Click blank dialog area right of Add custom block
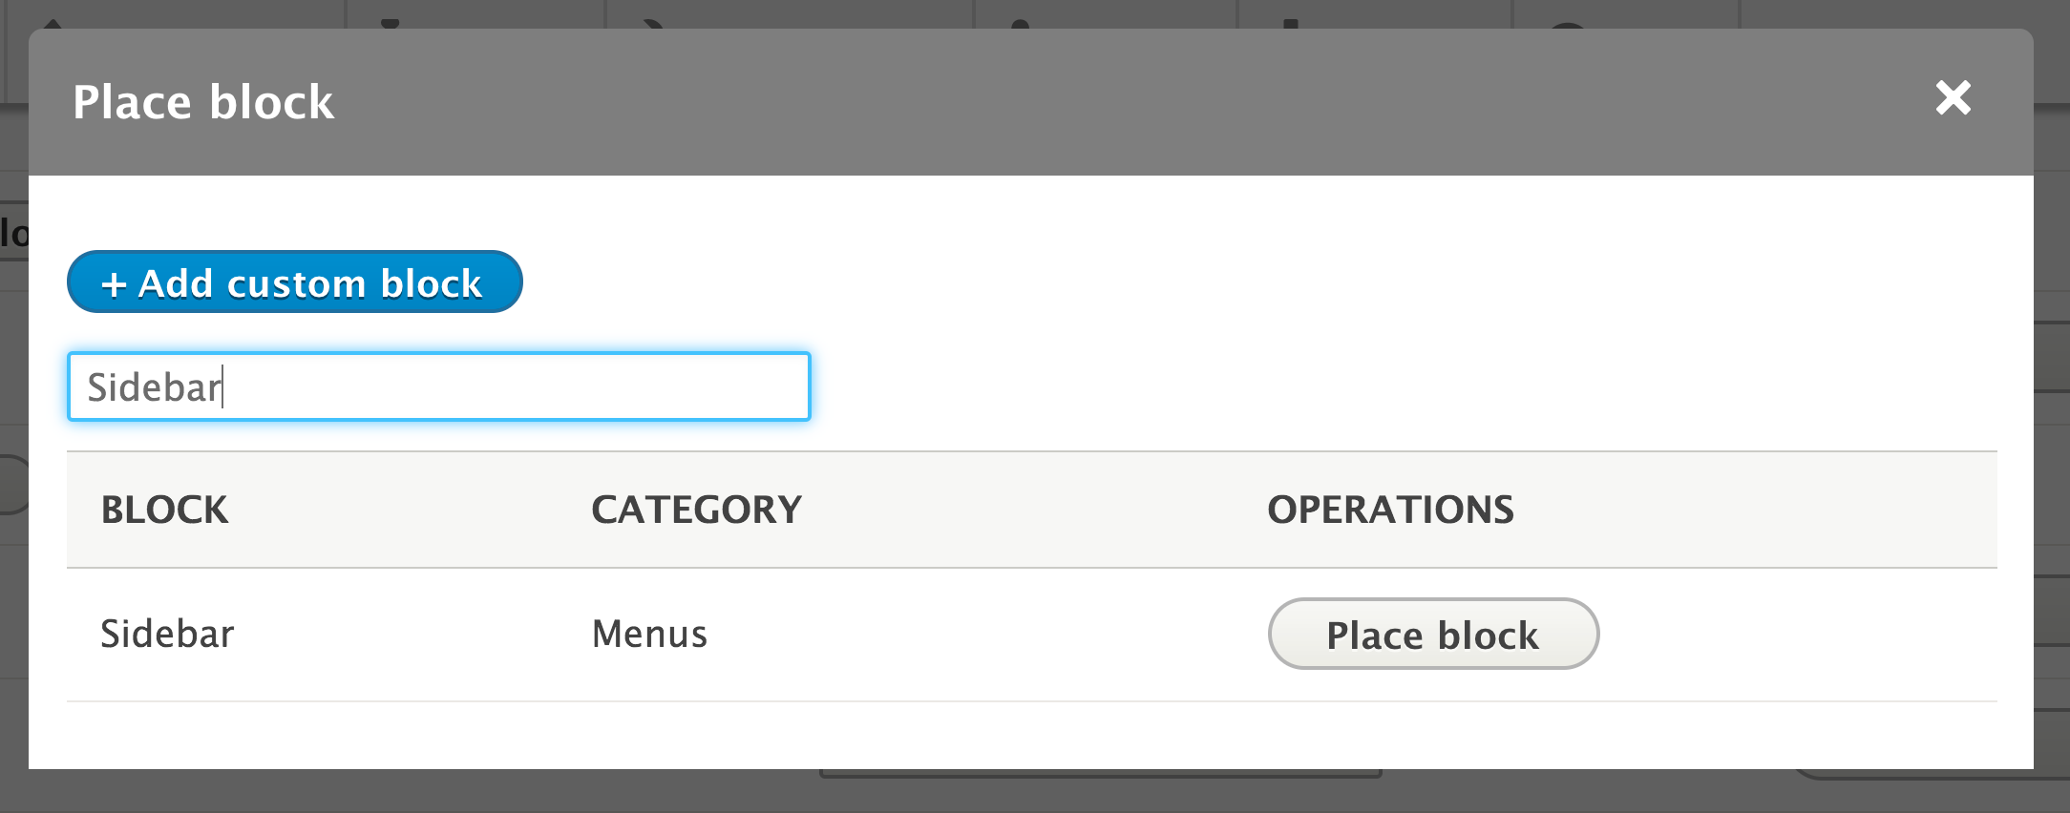This screenshot has height=813, width=2070. point(1146,282)
